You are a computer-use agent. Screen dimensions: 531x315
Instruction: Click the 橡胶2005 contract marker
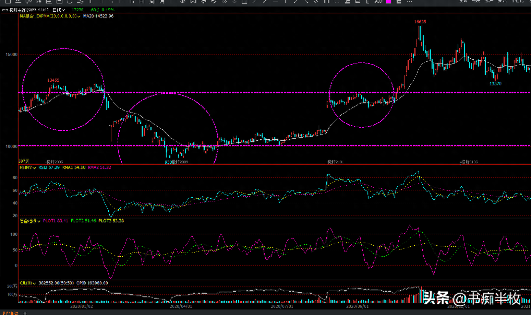(55, 162)
